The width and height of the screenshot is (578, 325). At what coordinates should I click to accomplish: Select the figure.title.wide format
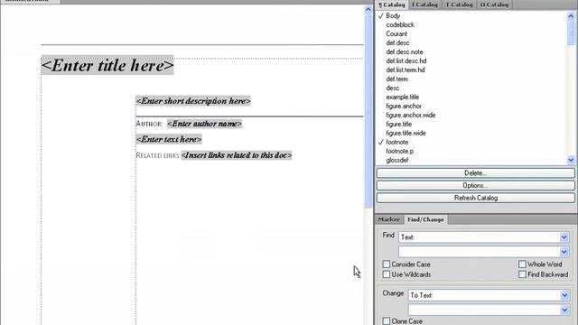coord(406,133)
